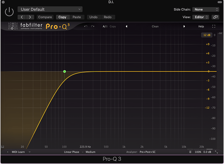Open the View Editor dropdown
Viewport: 224px width, 164px height.
(201, 17)
